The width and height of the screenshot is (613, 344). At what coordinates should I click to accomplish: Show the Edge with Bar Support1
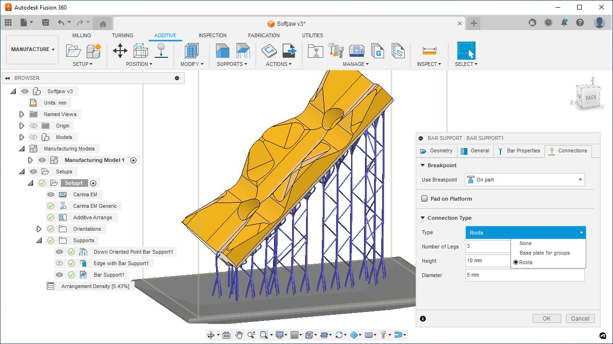pyautogui.click(x=59, y=263)
